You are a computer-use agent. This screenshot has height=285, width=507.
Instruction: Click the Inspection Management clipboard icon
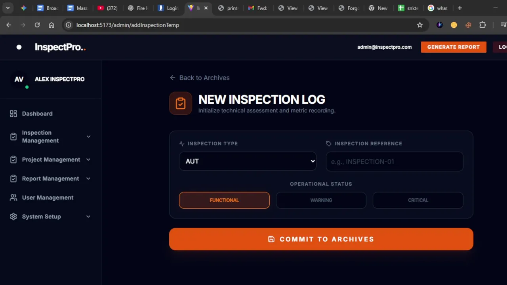point(13,137)
